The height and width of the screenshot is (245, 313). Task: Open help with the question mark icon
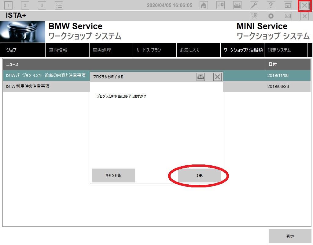(x=271, y=5)
